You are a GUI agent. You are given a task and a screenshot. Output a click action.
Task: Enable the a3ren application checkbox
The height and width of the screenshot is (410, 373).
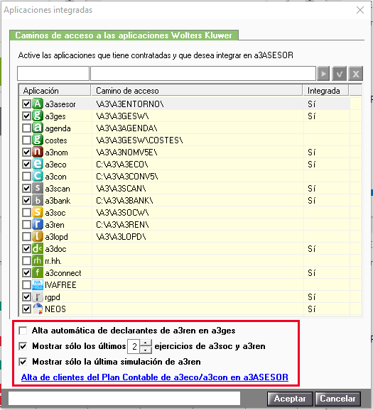coord(26,224)
